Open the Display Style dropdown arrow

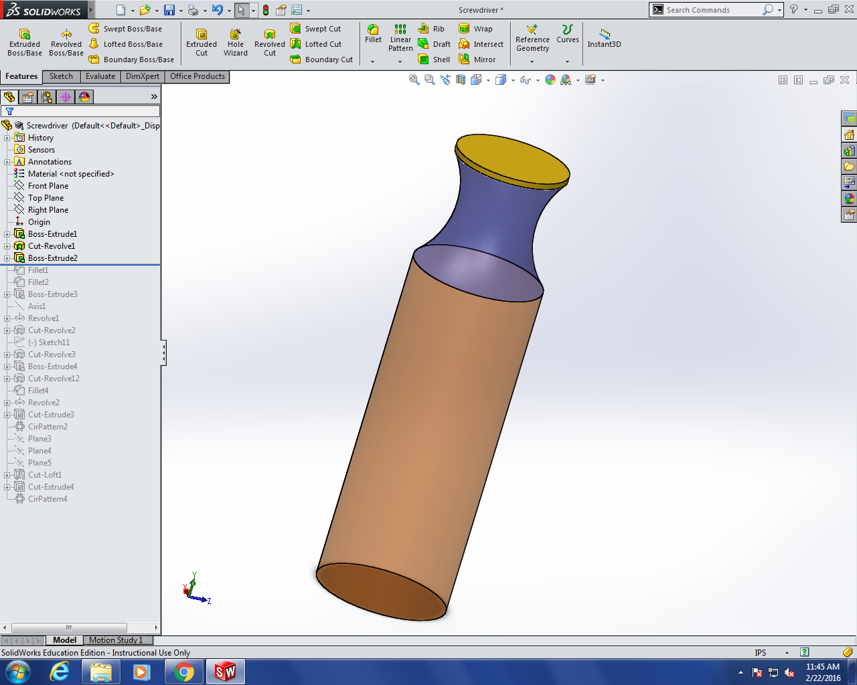click(513, 80)
